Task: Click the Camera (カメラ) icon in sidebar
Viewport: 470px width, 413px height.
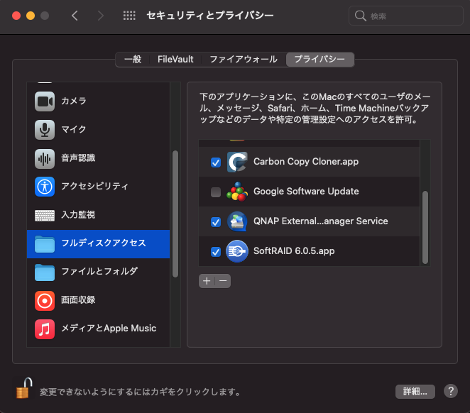Action: tap(45, 101)
